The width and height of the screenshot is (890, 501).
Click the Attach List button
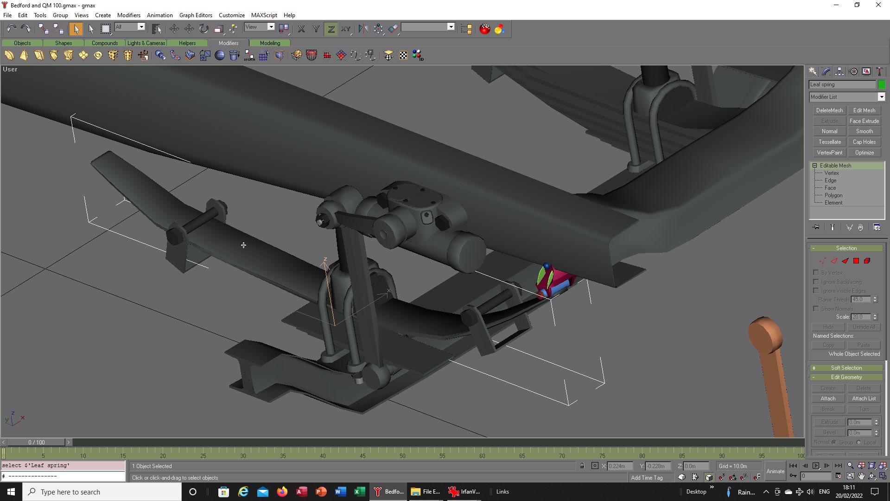coord(864,398)
